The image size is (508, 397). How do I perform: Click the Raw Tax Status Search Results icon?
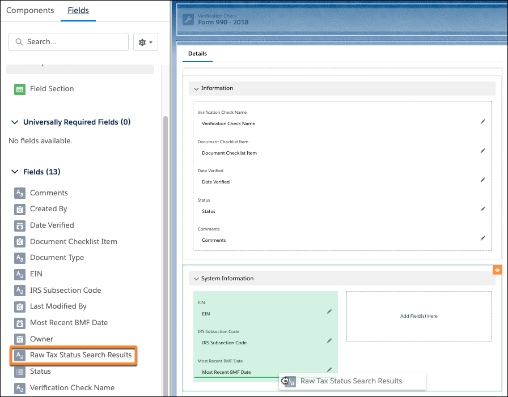pyautogui.click(x=20, y=355)
